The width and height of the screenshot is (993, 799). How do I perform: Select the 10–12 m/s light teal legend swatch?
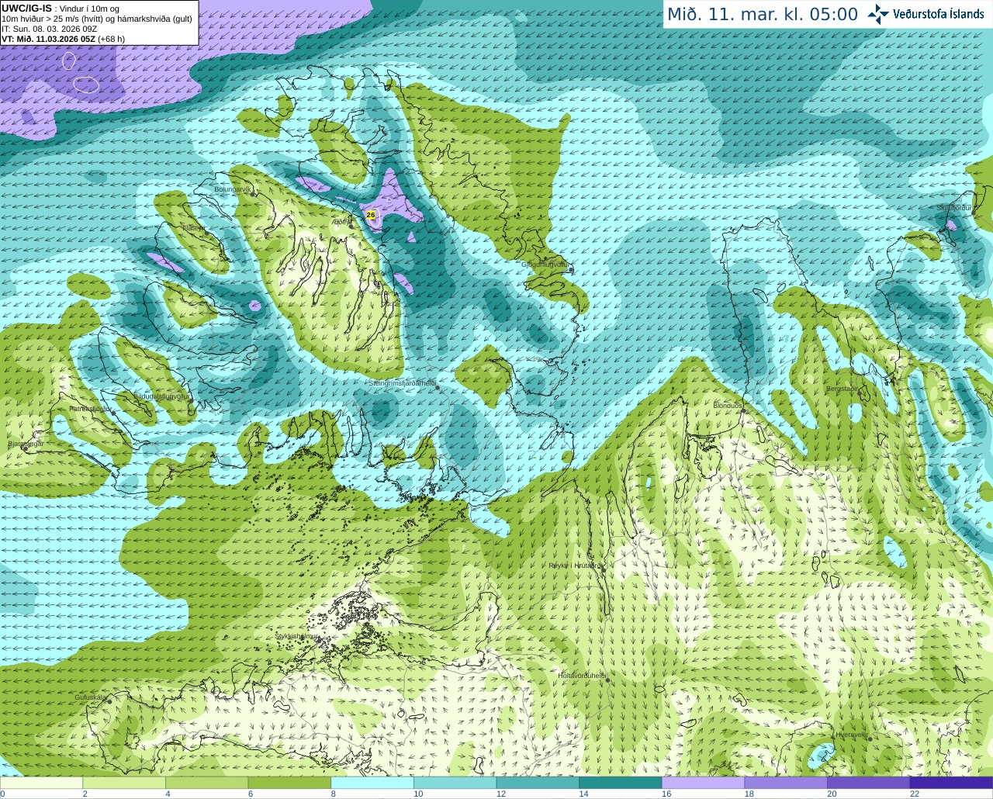455,783
